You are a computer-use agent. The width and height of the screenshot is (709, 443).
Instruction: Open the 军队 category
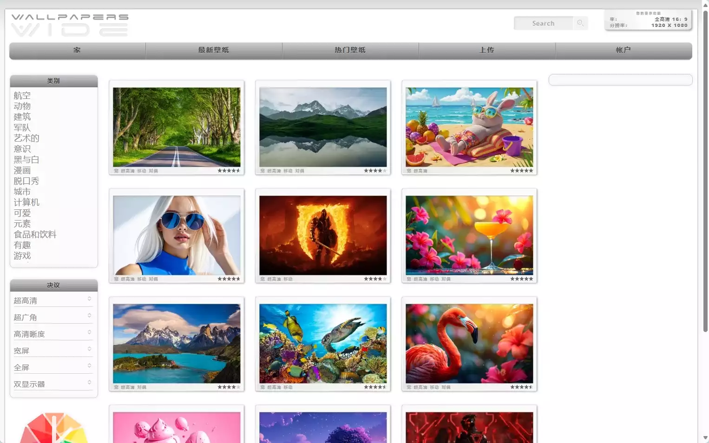(22, 128)
